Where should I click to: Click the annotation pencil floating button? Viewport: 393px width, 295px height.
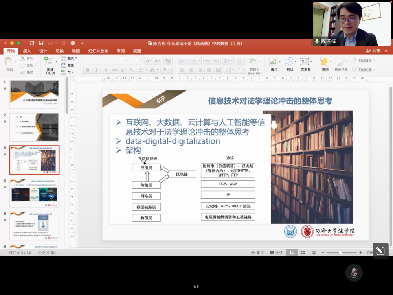pyautogui.click(x=380, y=251)
